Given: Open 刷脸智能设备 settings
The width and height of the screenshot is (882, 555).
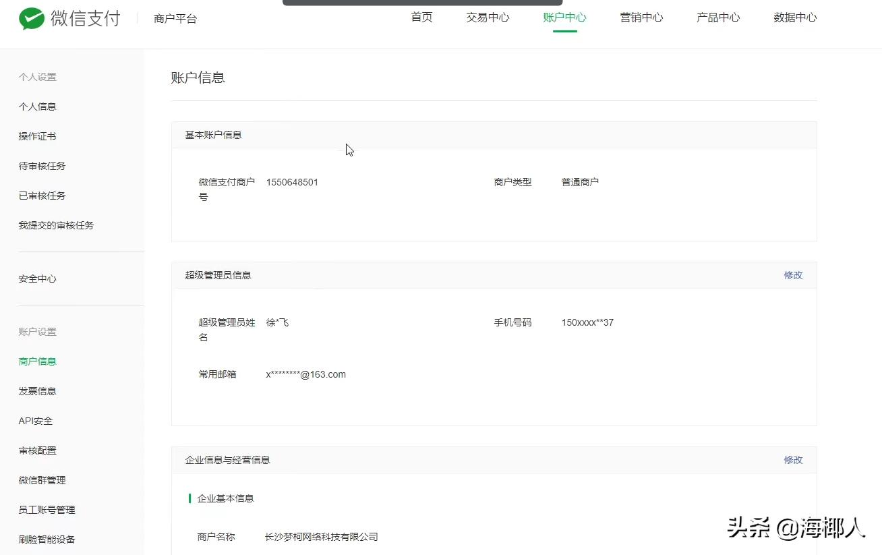Looking at the screenshot, I should [47, 539].
